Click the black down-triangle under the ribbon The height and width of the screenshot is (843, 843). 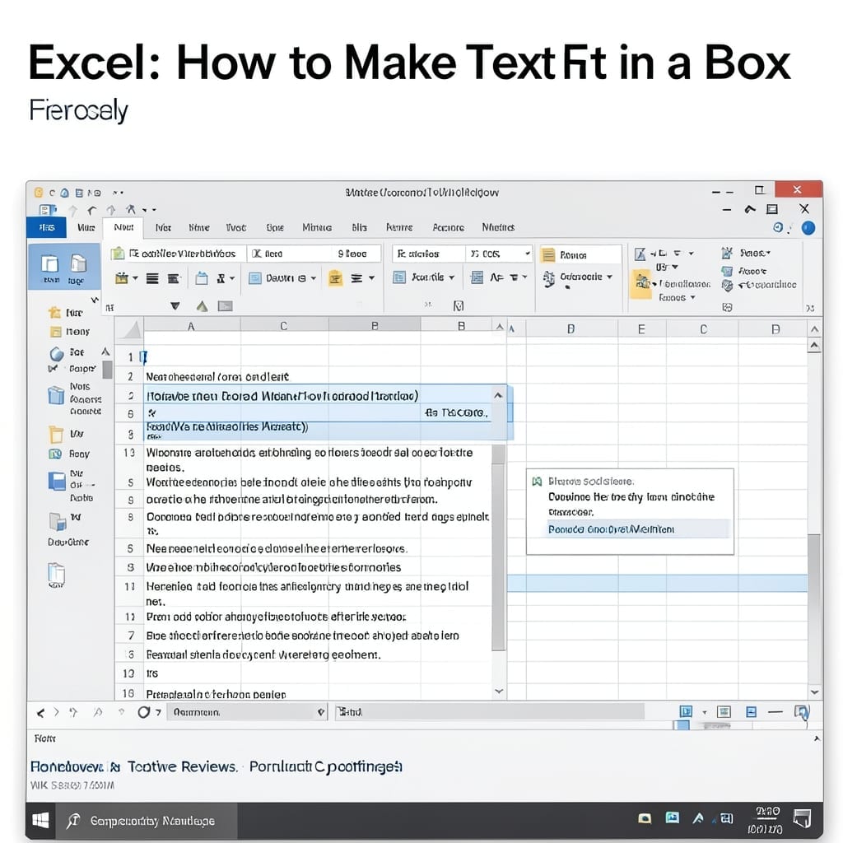coord(175,306)
